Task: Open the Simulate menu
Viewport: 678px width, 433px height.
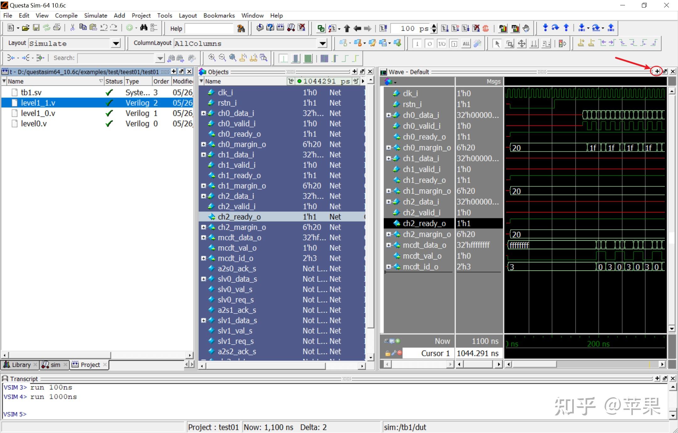Action: (x=95, y=15)
